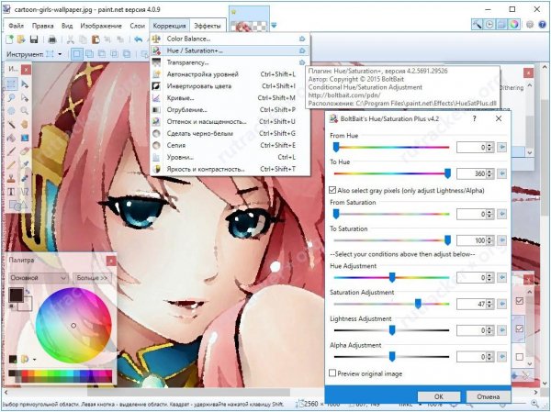
Task: Click the Hue Adjustment value field
Action: coord(472,278)
